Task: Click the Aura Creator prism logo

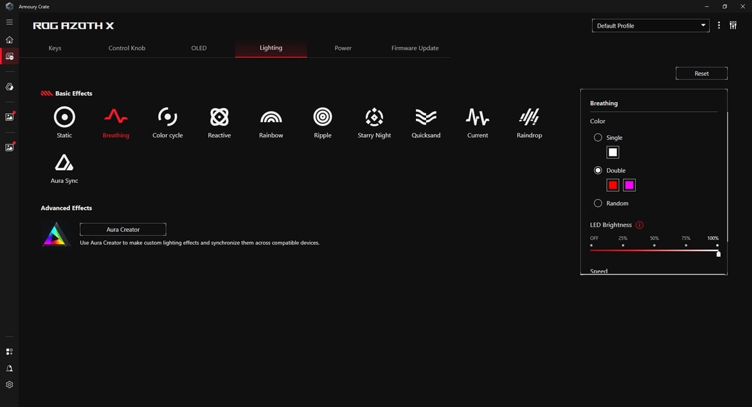Action: pyautogui.click(x=56, y=234)
